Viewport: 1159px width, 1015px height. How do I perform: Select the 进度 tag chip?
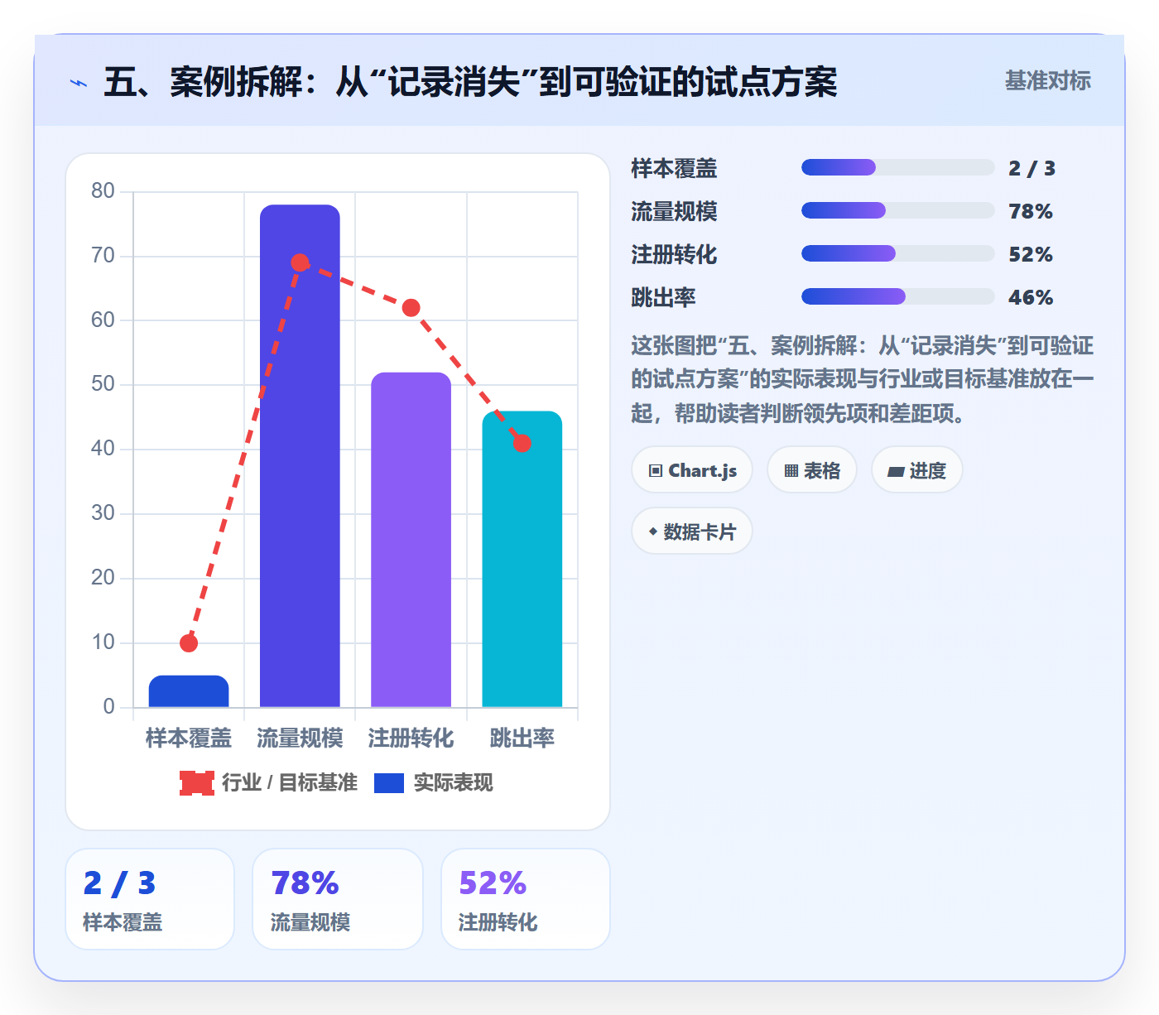point(917,470)
